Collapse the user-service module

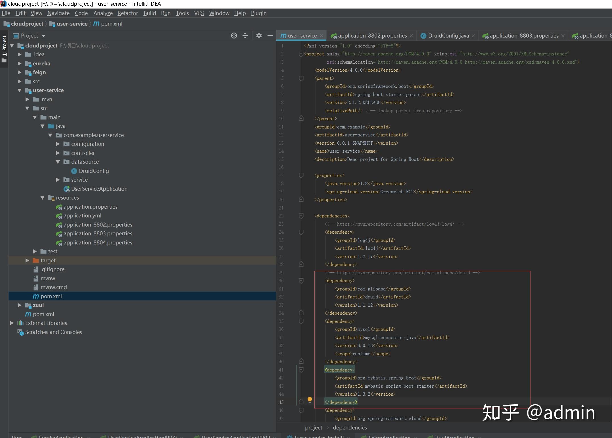(x=20, y=90)
